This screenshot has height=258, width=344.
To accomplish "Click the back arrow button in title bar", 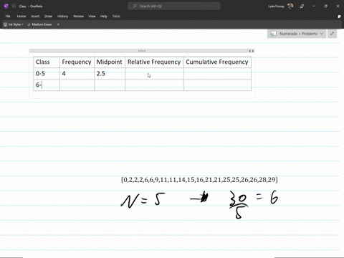I will (14, 6).
